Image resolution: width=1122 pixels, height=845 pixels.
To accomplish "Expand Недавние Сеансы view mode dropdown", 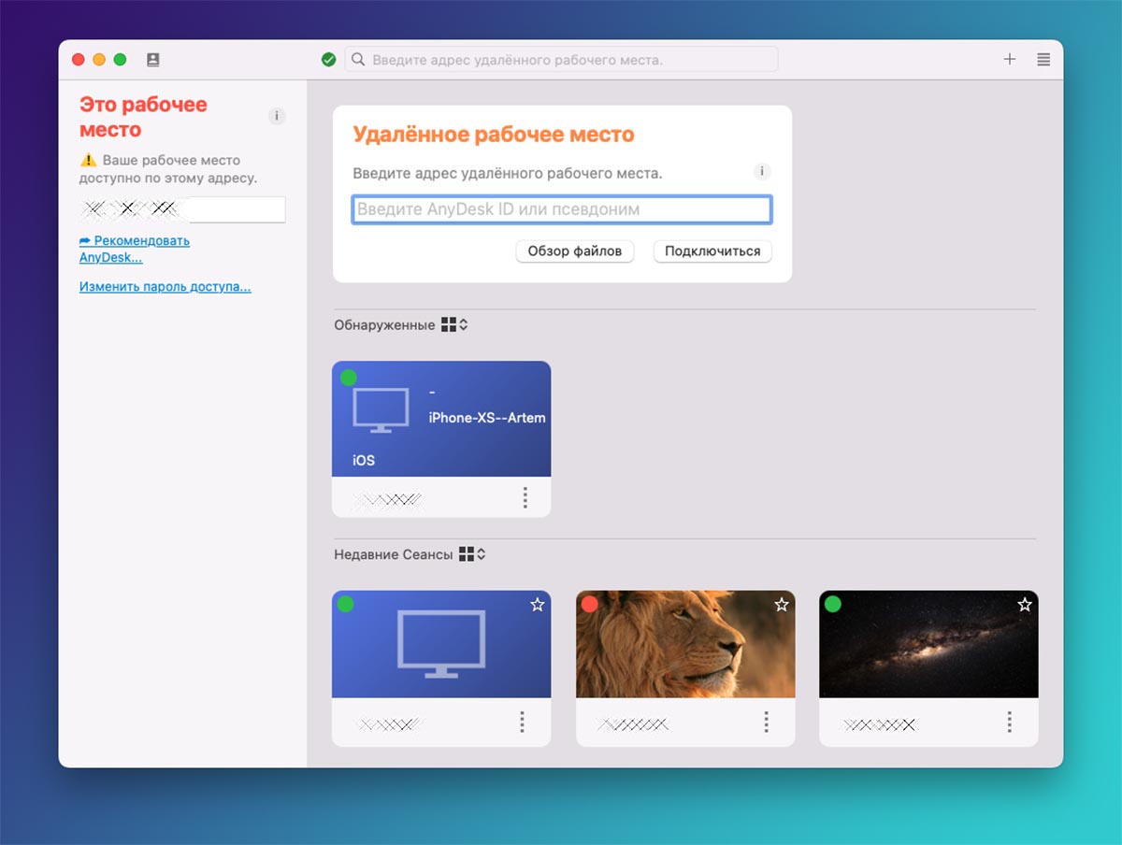I will click(x=472, y=554).
